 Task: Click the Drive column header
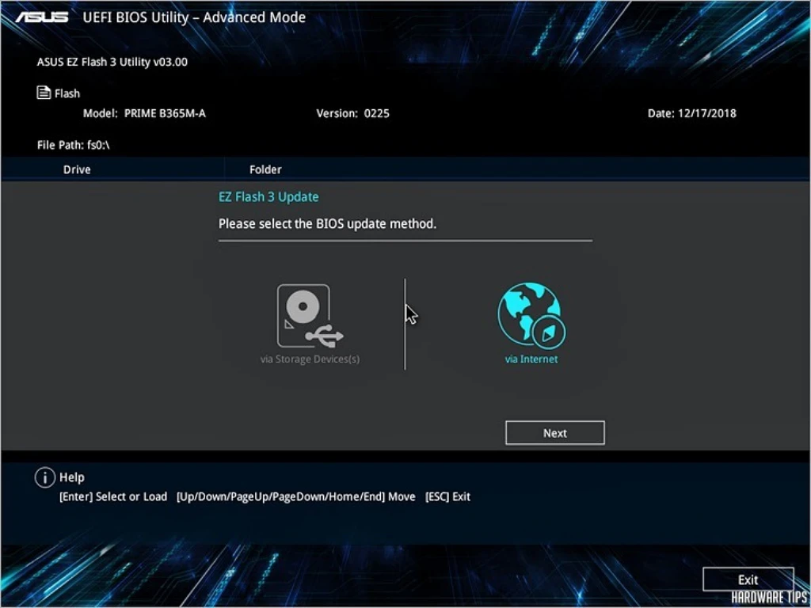tap(77, 169)
